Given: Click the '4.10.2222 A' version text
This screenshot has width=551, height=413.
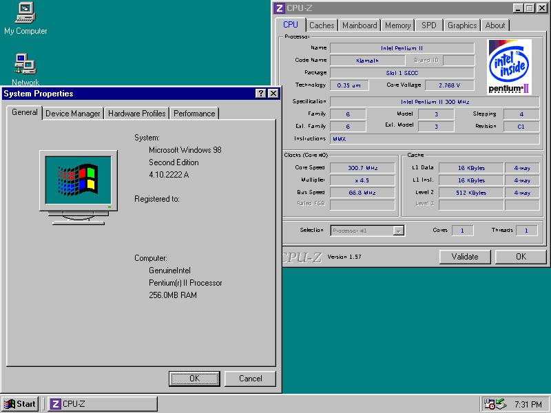Looking at the screenshot, I should [x=169, y=175].
